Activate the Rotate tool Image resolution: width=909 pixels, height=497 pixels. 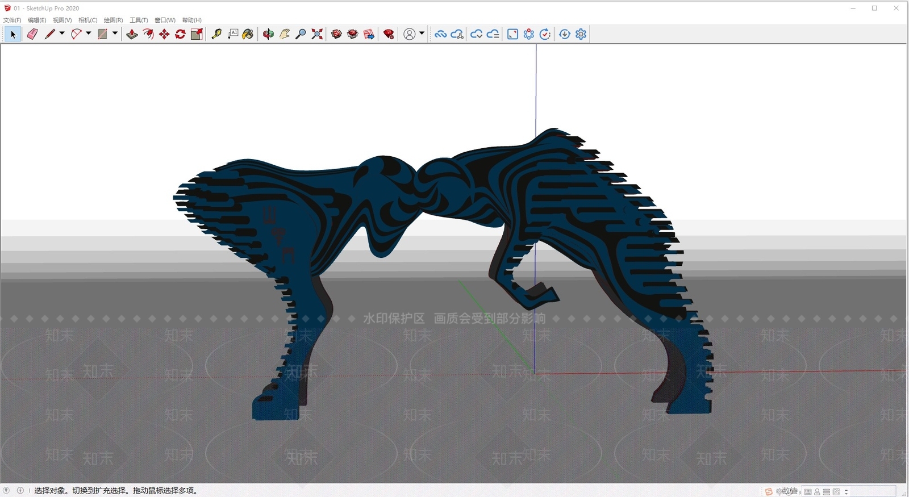181,35
